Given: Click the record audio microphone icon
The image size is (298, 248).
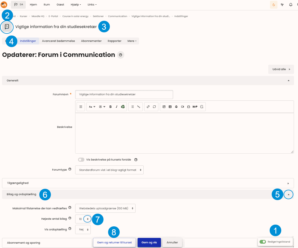Looking at the screenshot, I should pos(176,107).
